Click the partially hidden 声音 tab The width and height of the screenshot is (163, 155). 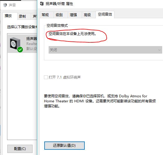[x=34, y=16]
